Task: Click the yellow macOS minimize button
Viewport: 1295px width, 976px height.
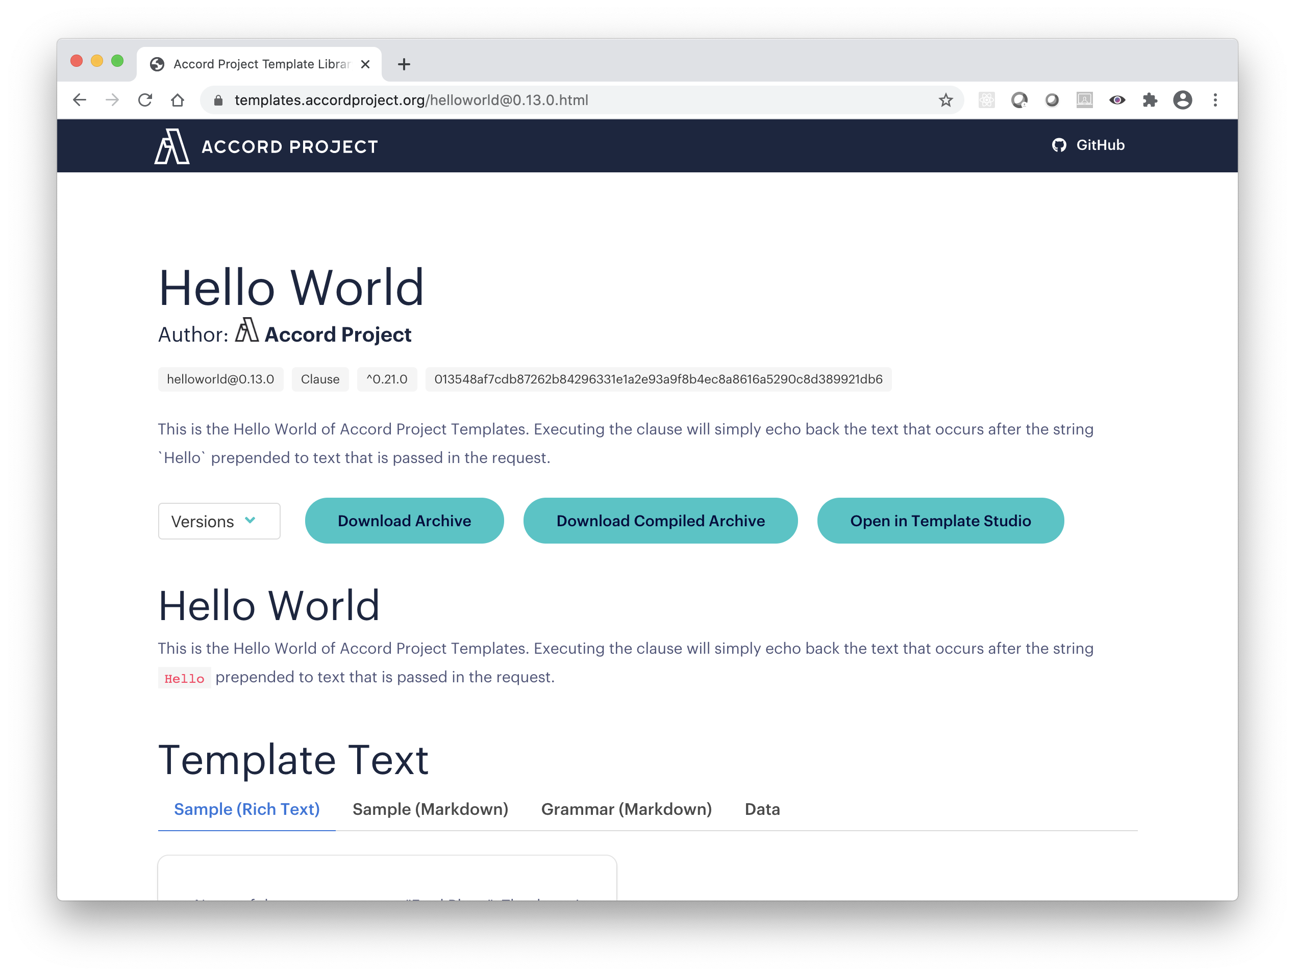Action: point(97,61)
